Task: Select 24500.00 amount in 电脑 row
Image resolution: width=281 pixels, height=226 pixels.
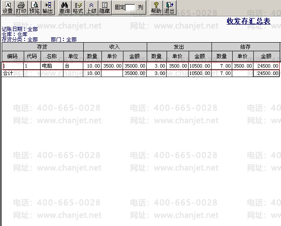Action: coord(266,66)
